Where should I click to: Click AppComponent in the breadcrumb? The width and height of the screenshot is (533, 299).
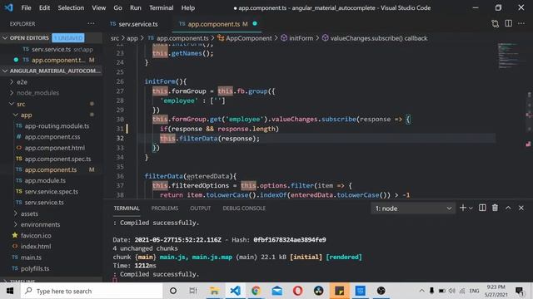point(248,38)
